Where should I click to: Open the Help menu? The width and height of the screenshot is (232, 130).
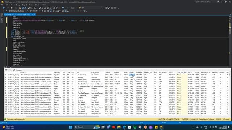pos(44,5)
